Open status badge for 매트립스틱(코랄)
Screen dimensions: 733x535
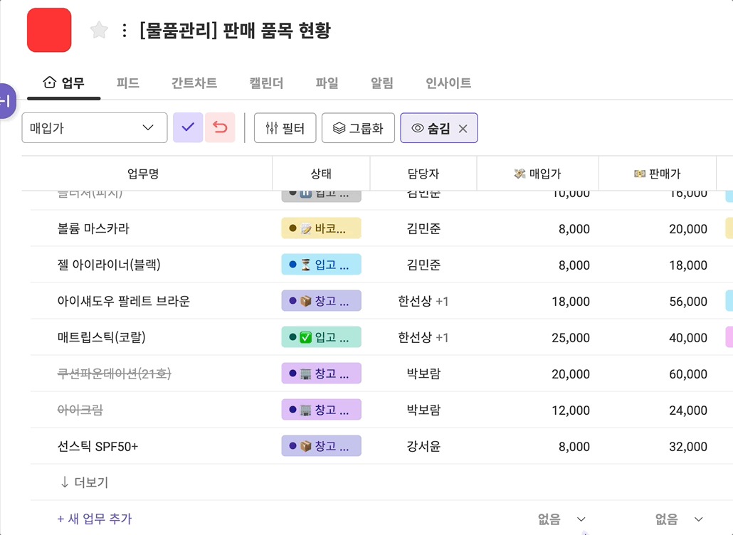(321, 337)
